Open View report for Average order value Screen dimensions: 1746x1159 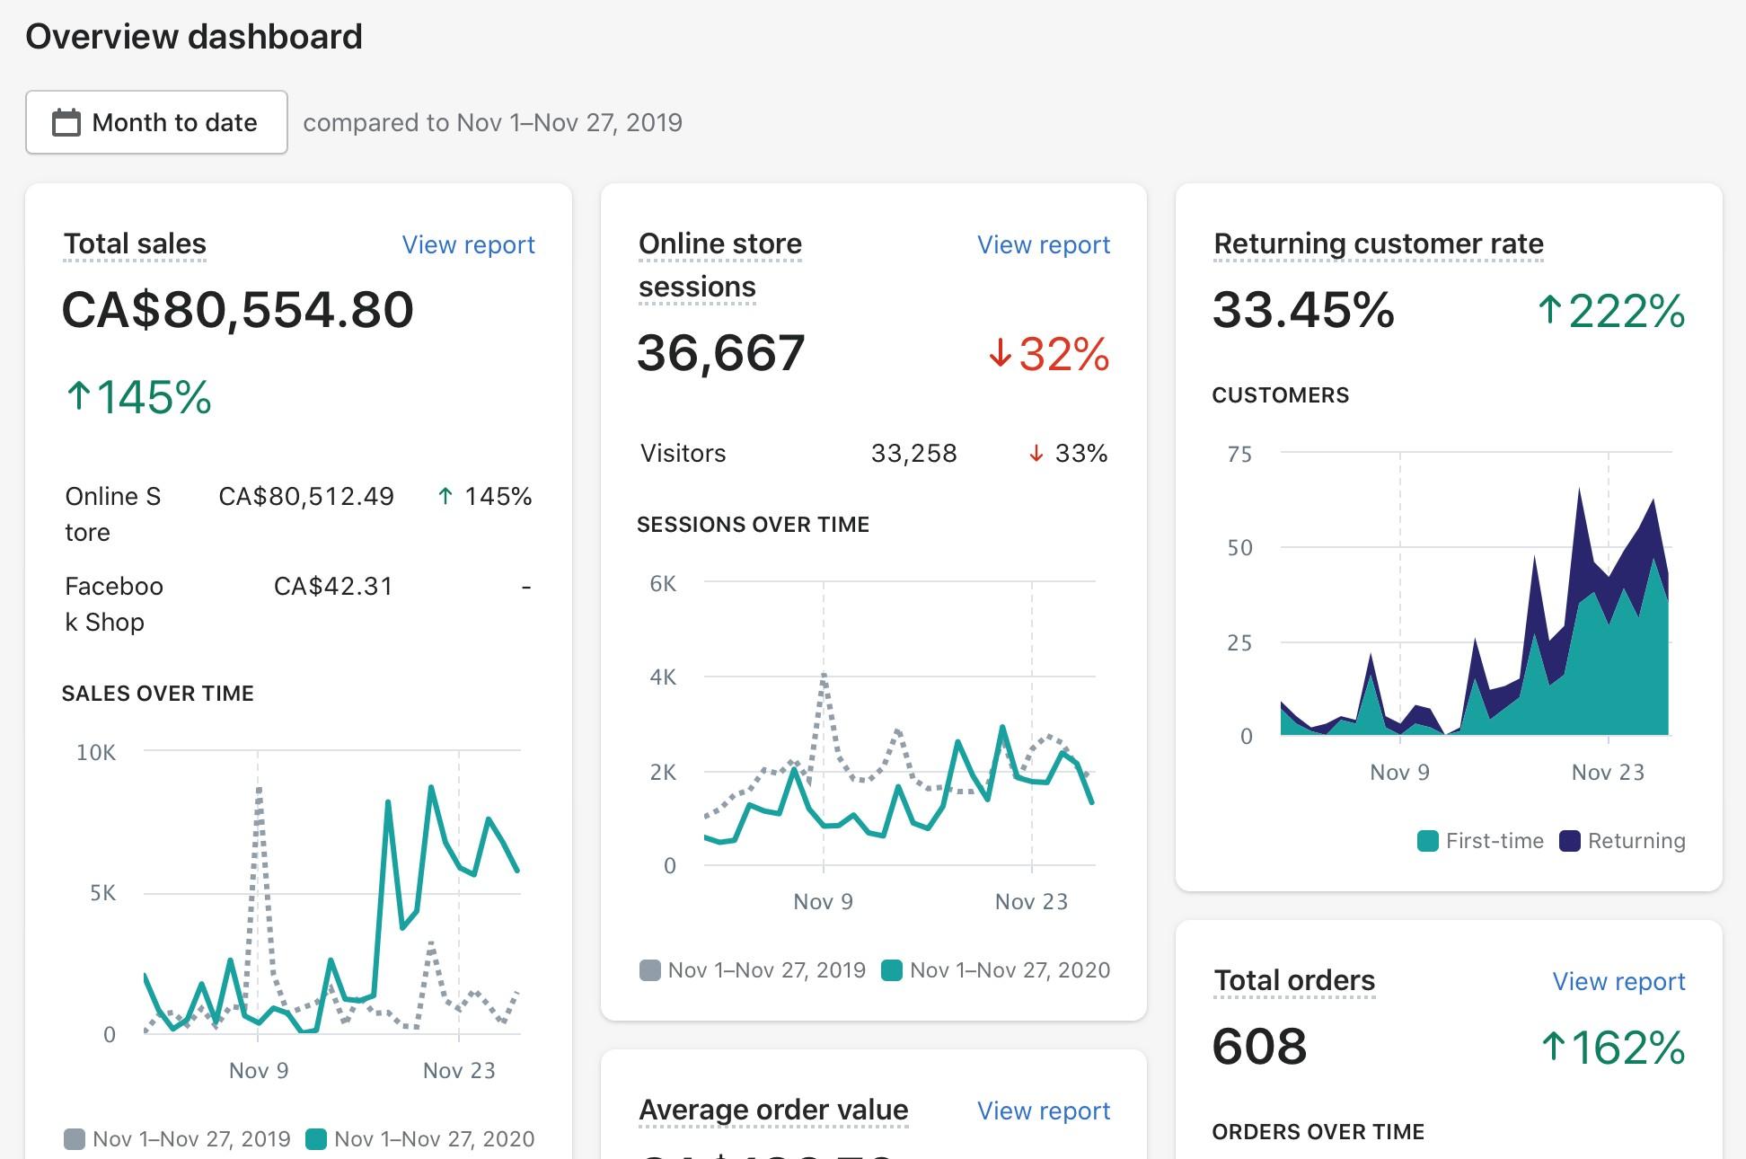(x=1043, y=1110)
